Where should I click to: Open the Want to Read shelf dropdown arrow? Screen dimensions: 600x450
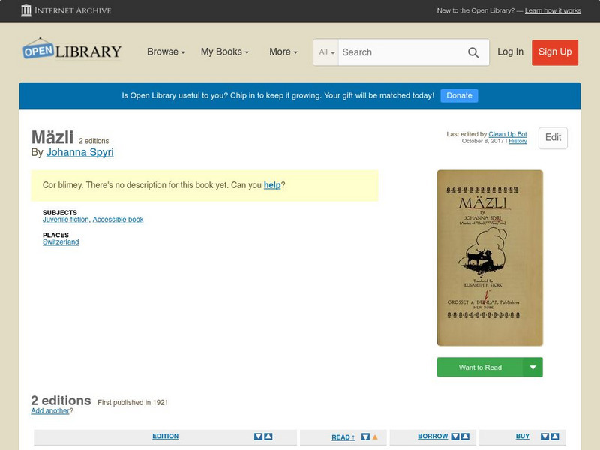click(533, 367)
